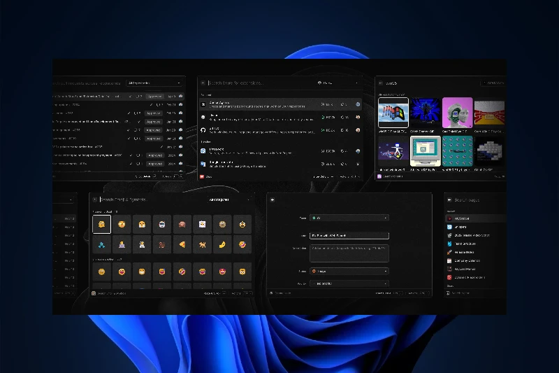Screen dimensions: 559x373
Task: Open the Raycast Manual page
Action: [476, 269]
